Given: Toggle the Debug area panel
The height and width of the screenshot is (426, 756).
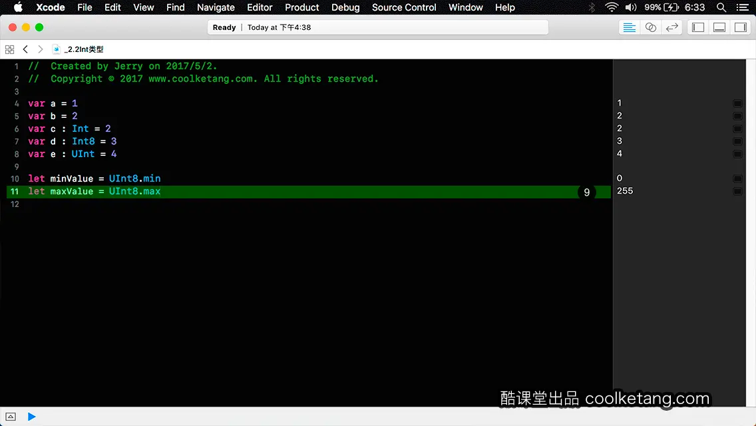Looking at the screenshot, I should tap(719, 27).
